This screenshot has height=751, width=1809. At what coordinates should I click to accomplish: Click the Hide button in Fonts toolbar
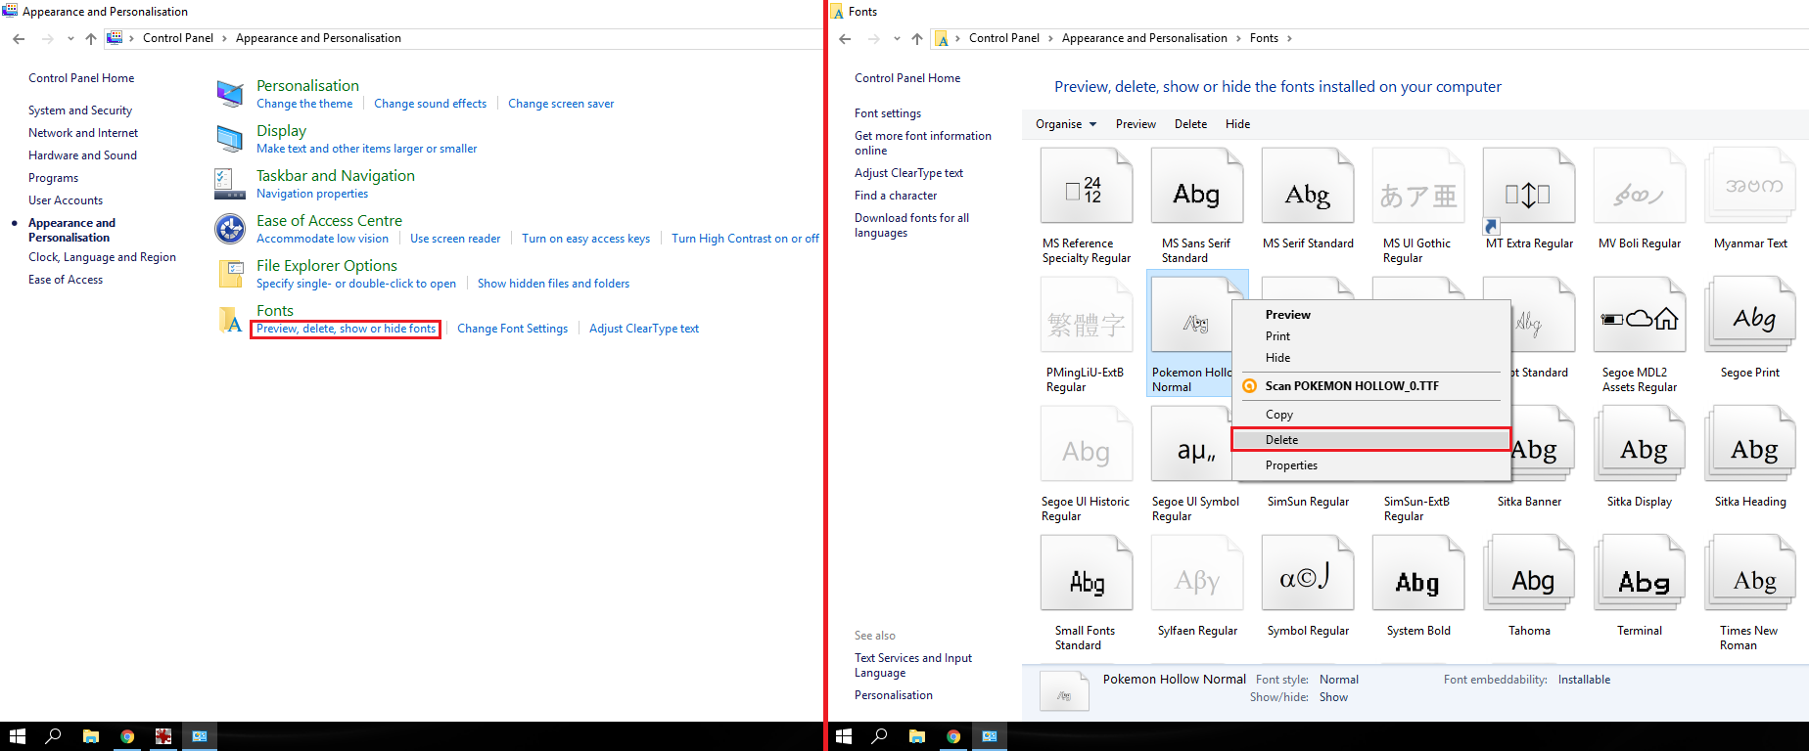[x=1237, y=124]
